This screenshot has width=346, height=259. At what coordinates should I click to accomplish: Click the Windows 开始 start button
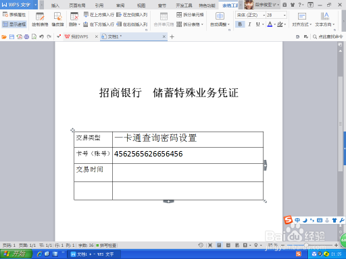[16, 254]
